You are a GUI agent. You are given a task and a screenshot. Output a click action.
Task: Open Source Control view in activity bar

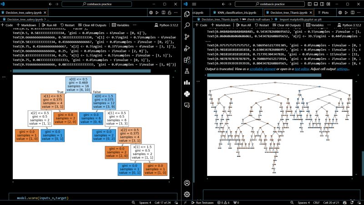(x=187, y=37)
